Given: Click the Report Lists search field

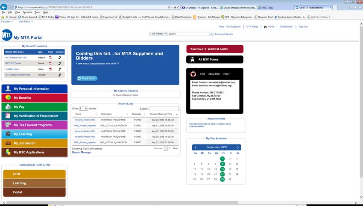Looking at the screenshot, I should click(x=164, y=109).
